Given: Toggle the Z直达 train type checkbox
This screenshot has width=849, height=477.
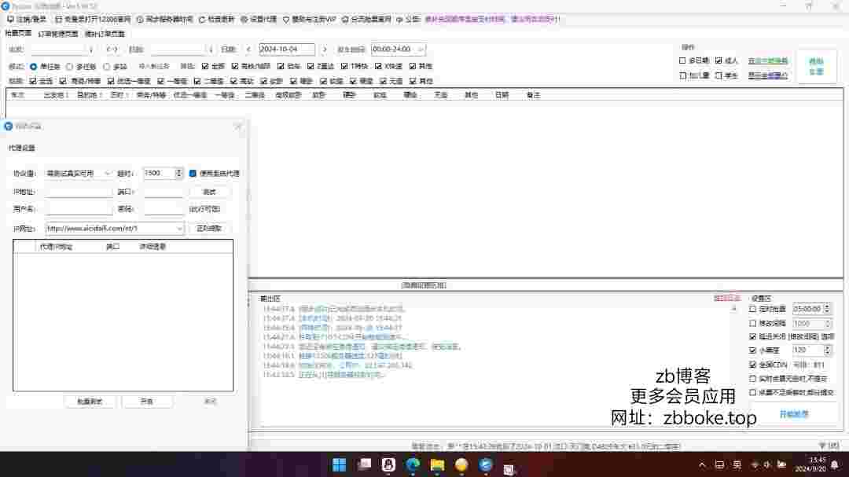Looking at the screenshot, I should pos(311,66).
